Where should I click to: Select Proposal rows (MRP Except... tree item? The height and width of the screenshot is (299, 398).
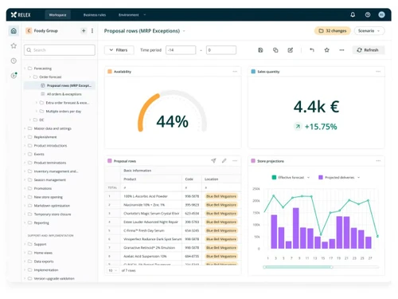pos(60,85)
